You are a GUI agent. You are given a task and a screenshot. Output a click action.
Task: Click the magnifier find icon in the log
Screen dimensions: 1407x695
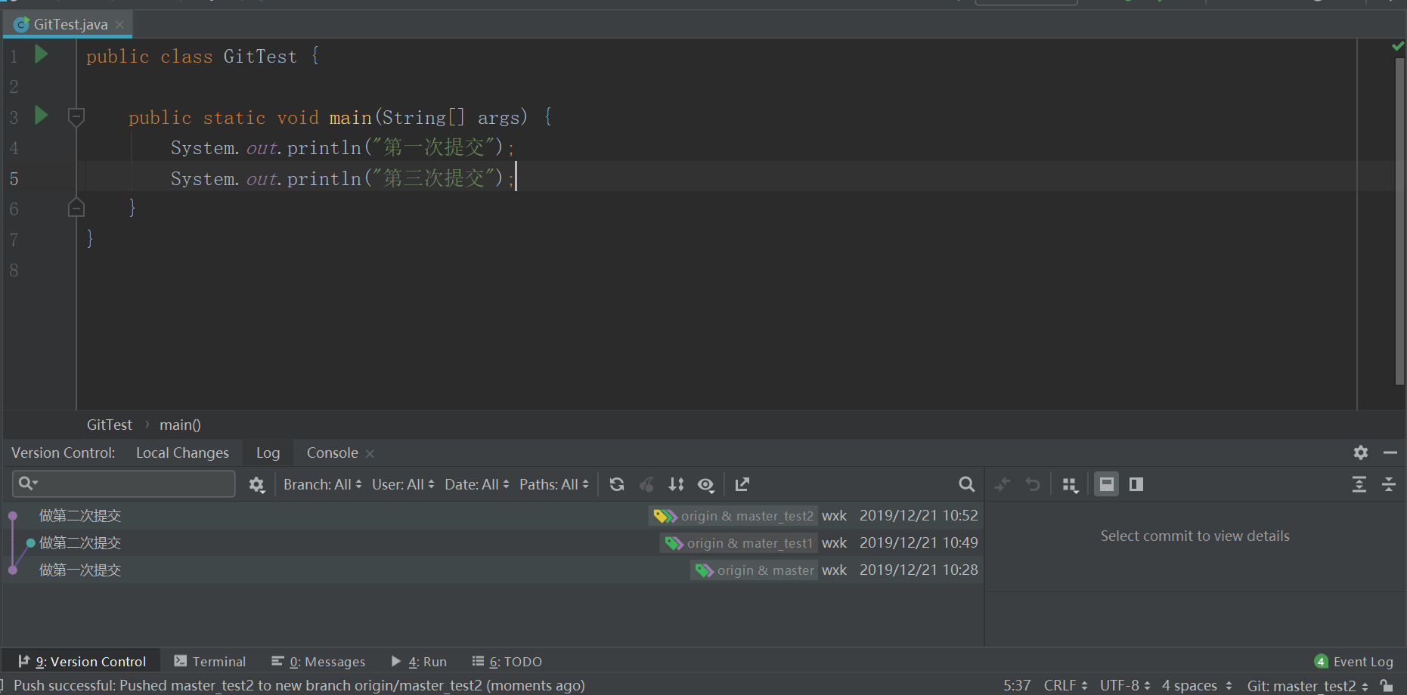[966, 484]
